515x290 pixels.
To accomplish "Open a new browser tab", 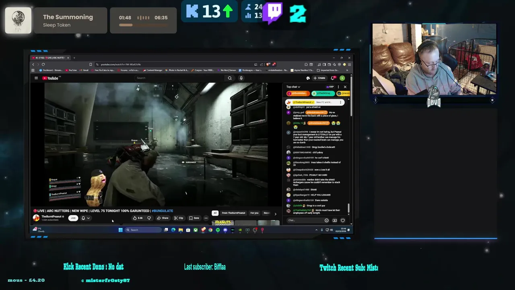I will pyautogui.click(x=74, y=58).
